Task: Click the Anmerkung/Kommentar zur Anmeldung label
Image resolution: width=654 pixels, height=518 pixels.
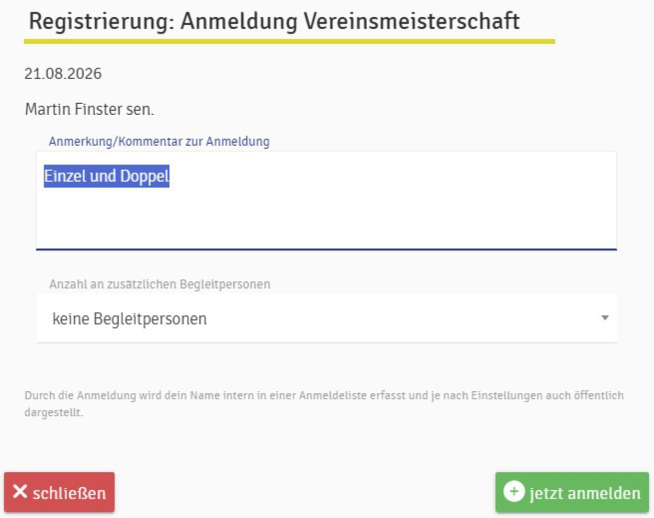Action: click(x=159, y=141)
